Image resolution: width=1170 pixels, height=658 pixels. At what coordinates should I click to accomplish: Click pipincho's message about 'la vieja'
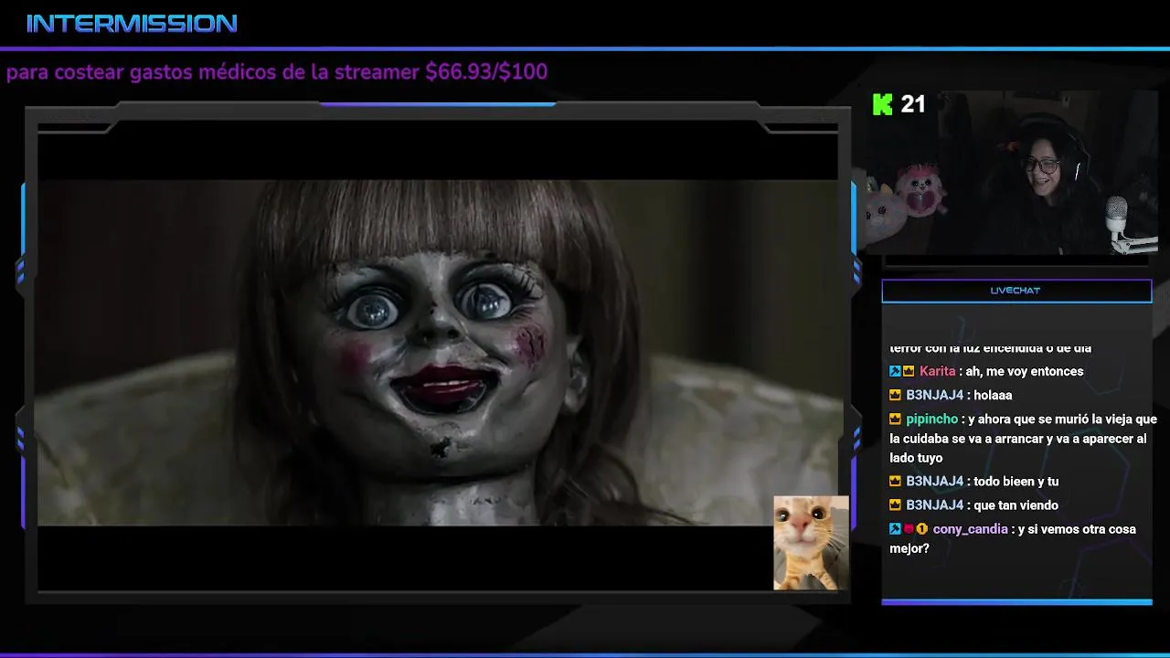[x=1023, y=439]
